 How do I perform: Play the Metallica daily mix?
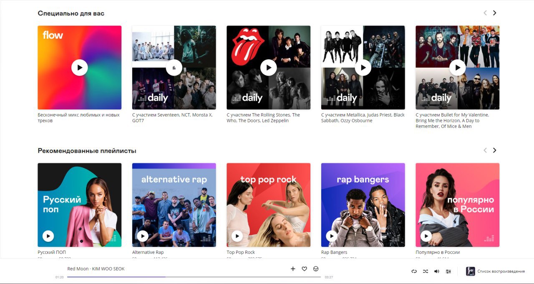click(363, 68)
